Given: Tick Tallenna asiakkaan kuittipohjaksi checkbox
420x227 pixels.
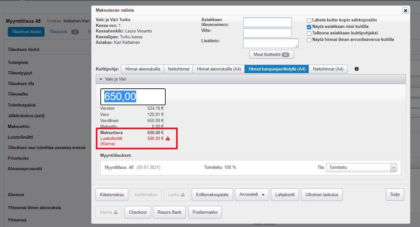Looking at the screenshot, I should [309, 33].
